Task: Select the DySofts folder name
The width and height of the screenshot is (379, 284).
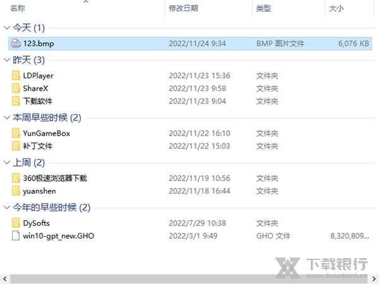Action: pos(36,223)
